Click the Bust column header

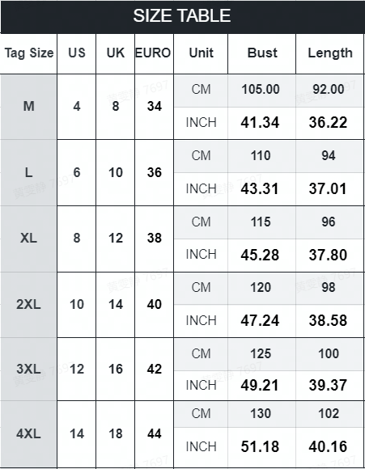click(261, 53)
